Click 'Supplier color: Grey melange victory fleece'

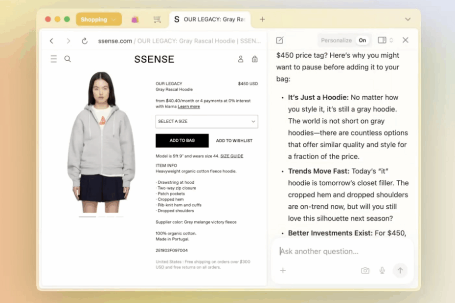coord(196,222)
